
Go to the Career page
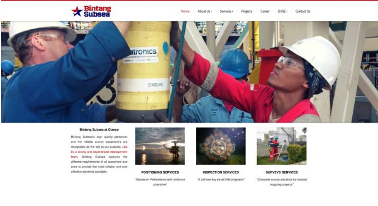pyautogui.click(x=265, y=11)
